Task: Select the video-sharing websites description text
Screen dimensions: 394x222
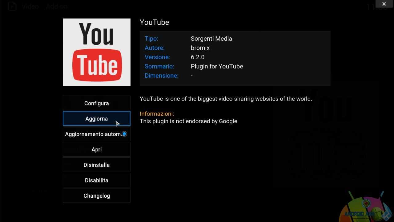Action: pos(226,99)
